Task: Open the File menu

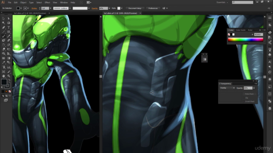Action: (9, 3)
